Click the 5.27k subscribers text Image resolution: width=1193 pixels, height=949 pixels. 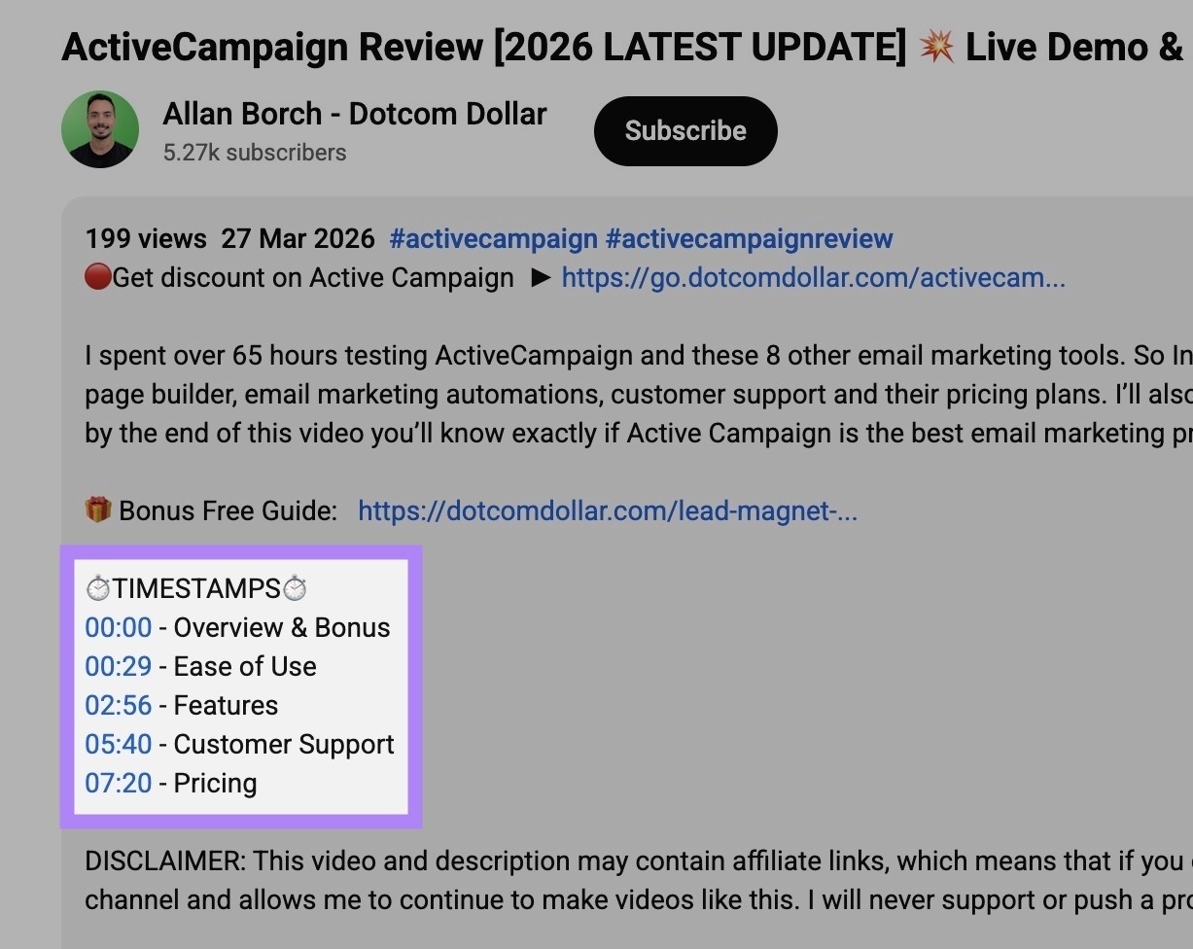pyautogui.click(x=255, y=153)
